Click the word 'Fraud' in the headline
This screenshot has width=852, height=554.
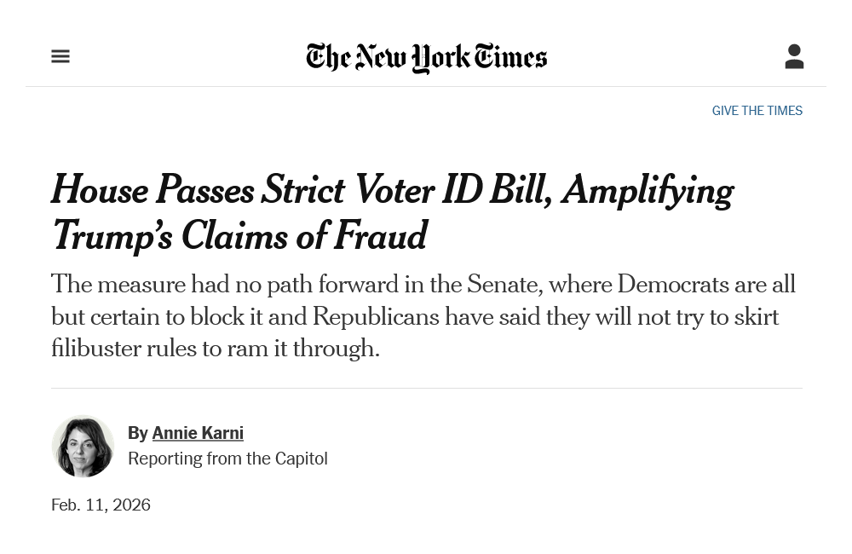380,236
